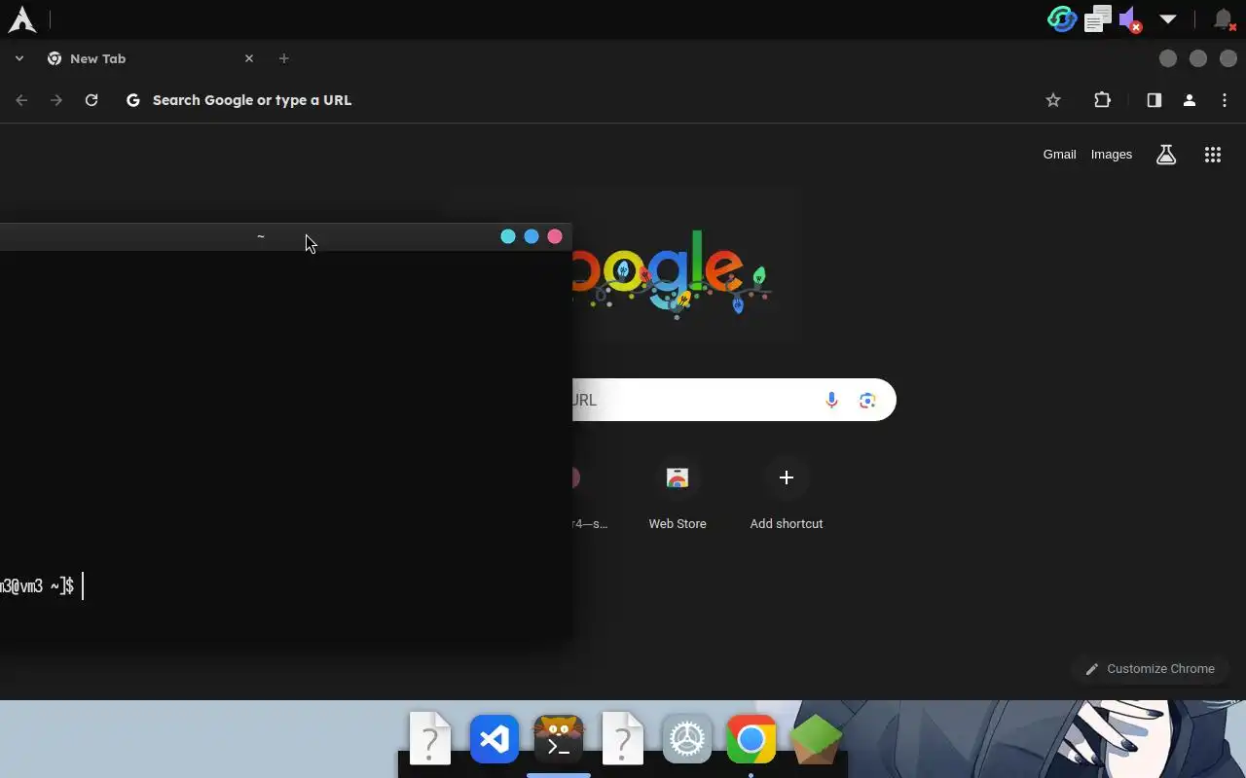
Task: Open the cat terminal dock icon
Action: point(559,739)
